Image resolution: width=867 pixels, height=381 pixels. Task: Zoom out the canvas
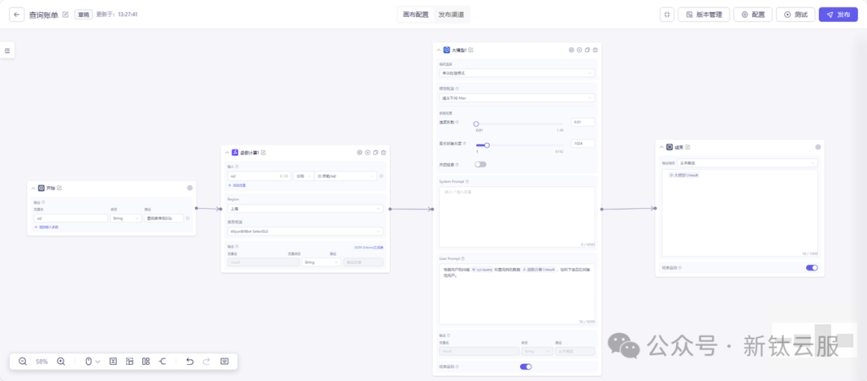[x=22, y=361]
